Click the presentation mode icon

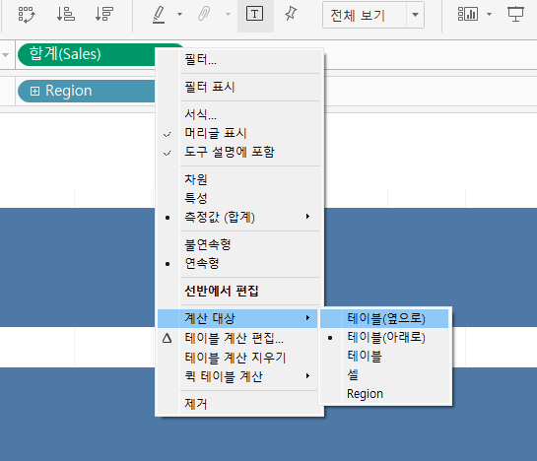(515, 15)
